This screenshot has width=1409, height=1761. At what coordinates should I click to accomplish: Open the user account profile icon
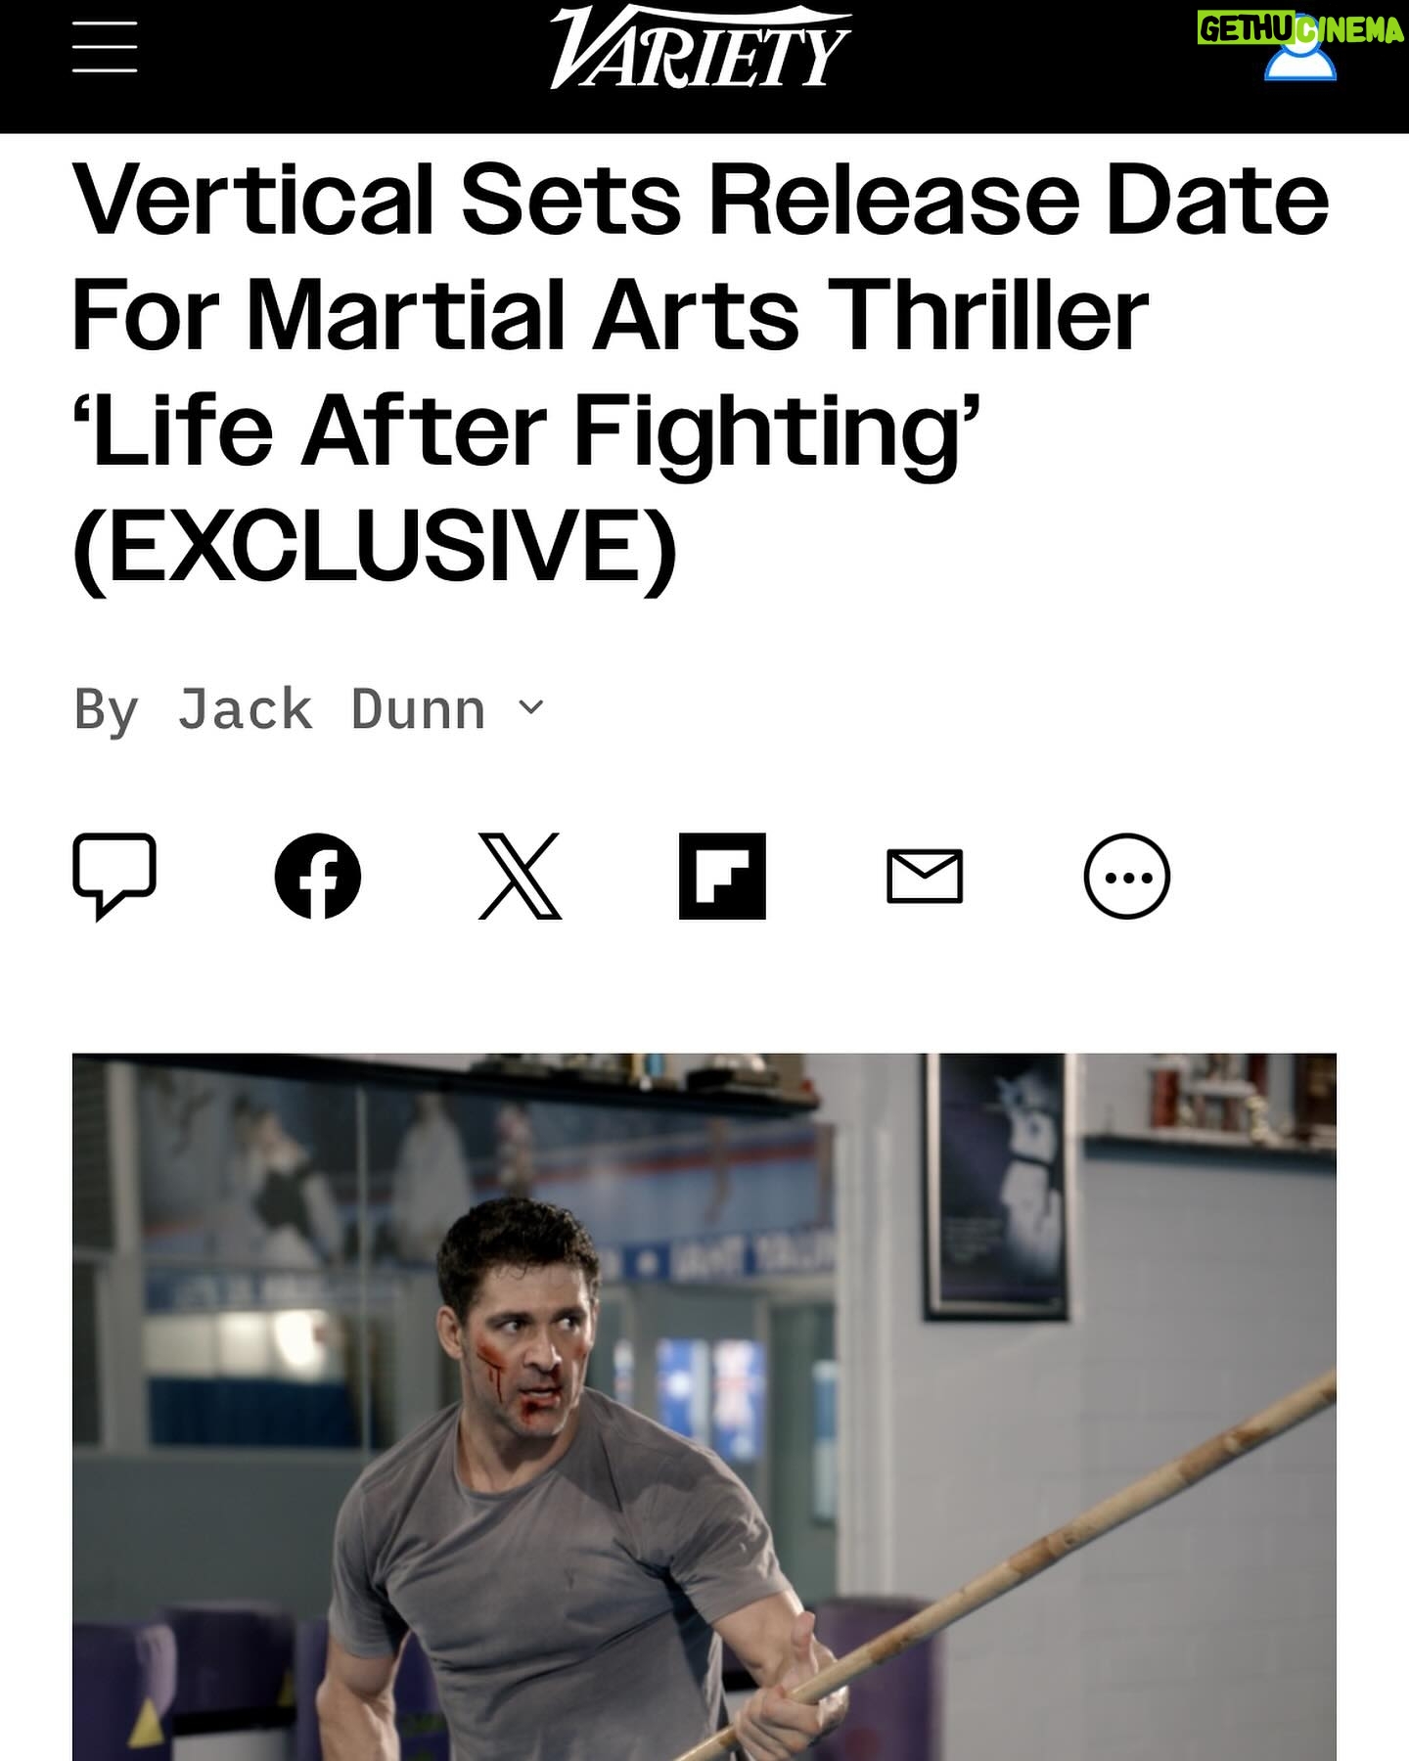pos(1300,57)
